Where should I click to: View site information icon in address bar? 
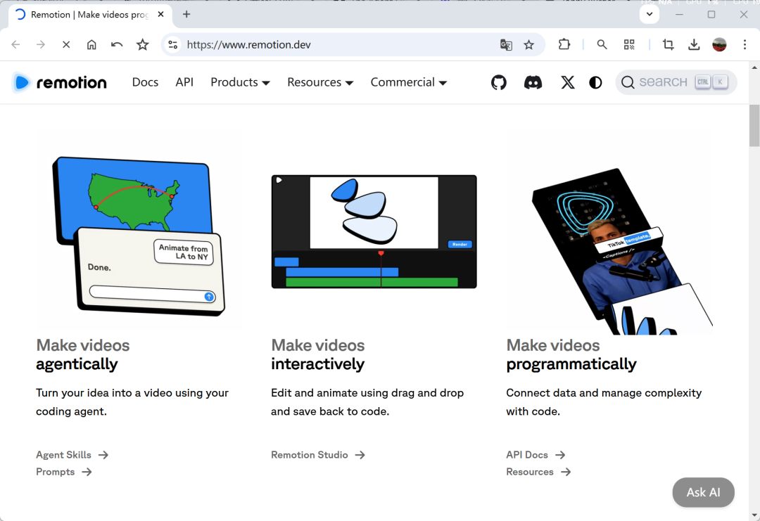click(173, 44)
